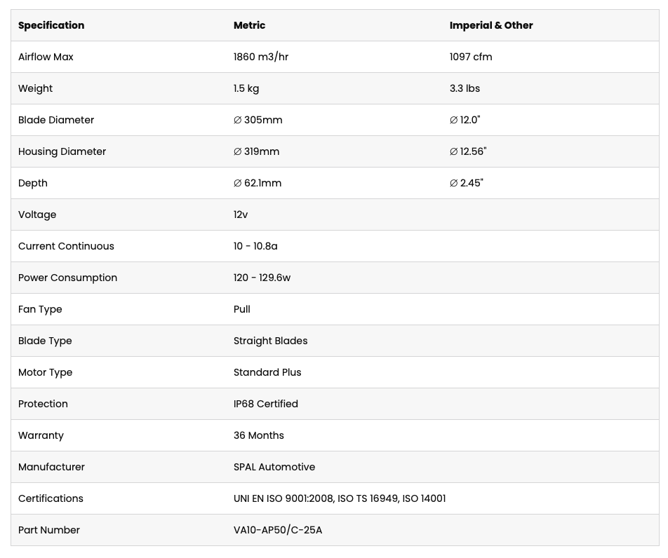Screen dimensions: 668x558
Task: Select the IP68 Certified protection value
Action: point(266,404)
